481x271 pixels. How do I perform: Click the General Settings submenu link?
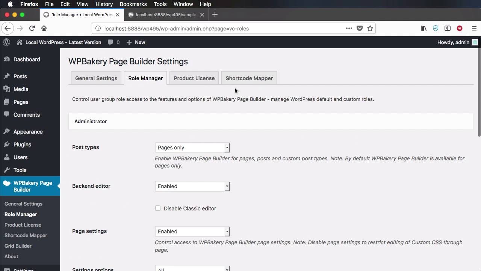(23, 204)
